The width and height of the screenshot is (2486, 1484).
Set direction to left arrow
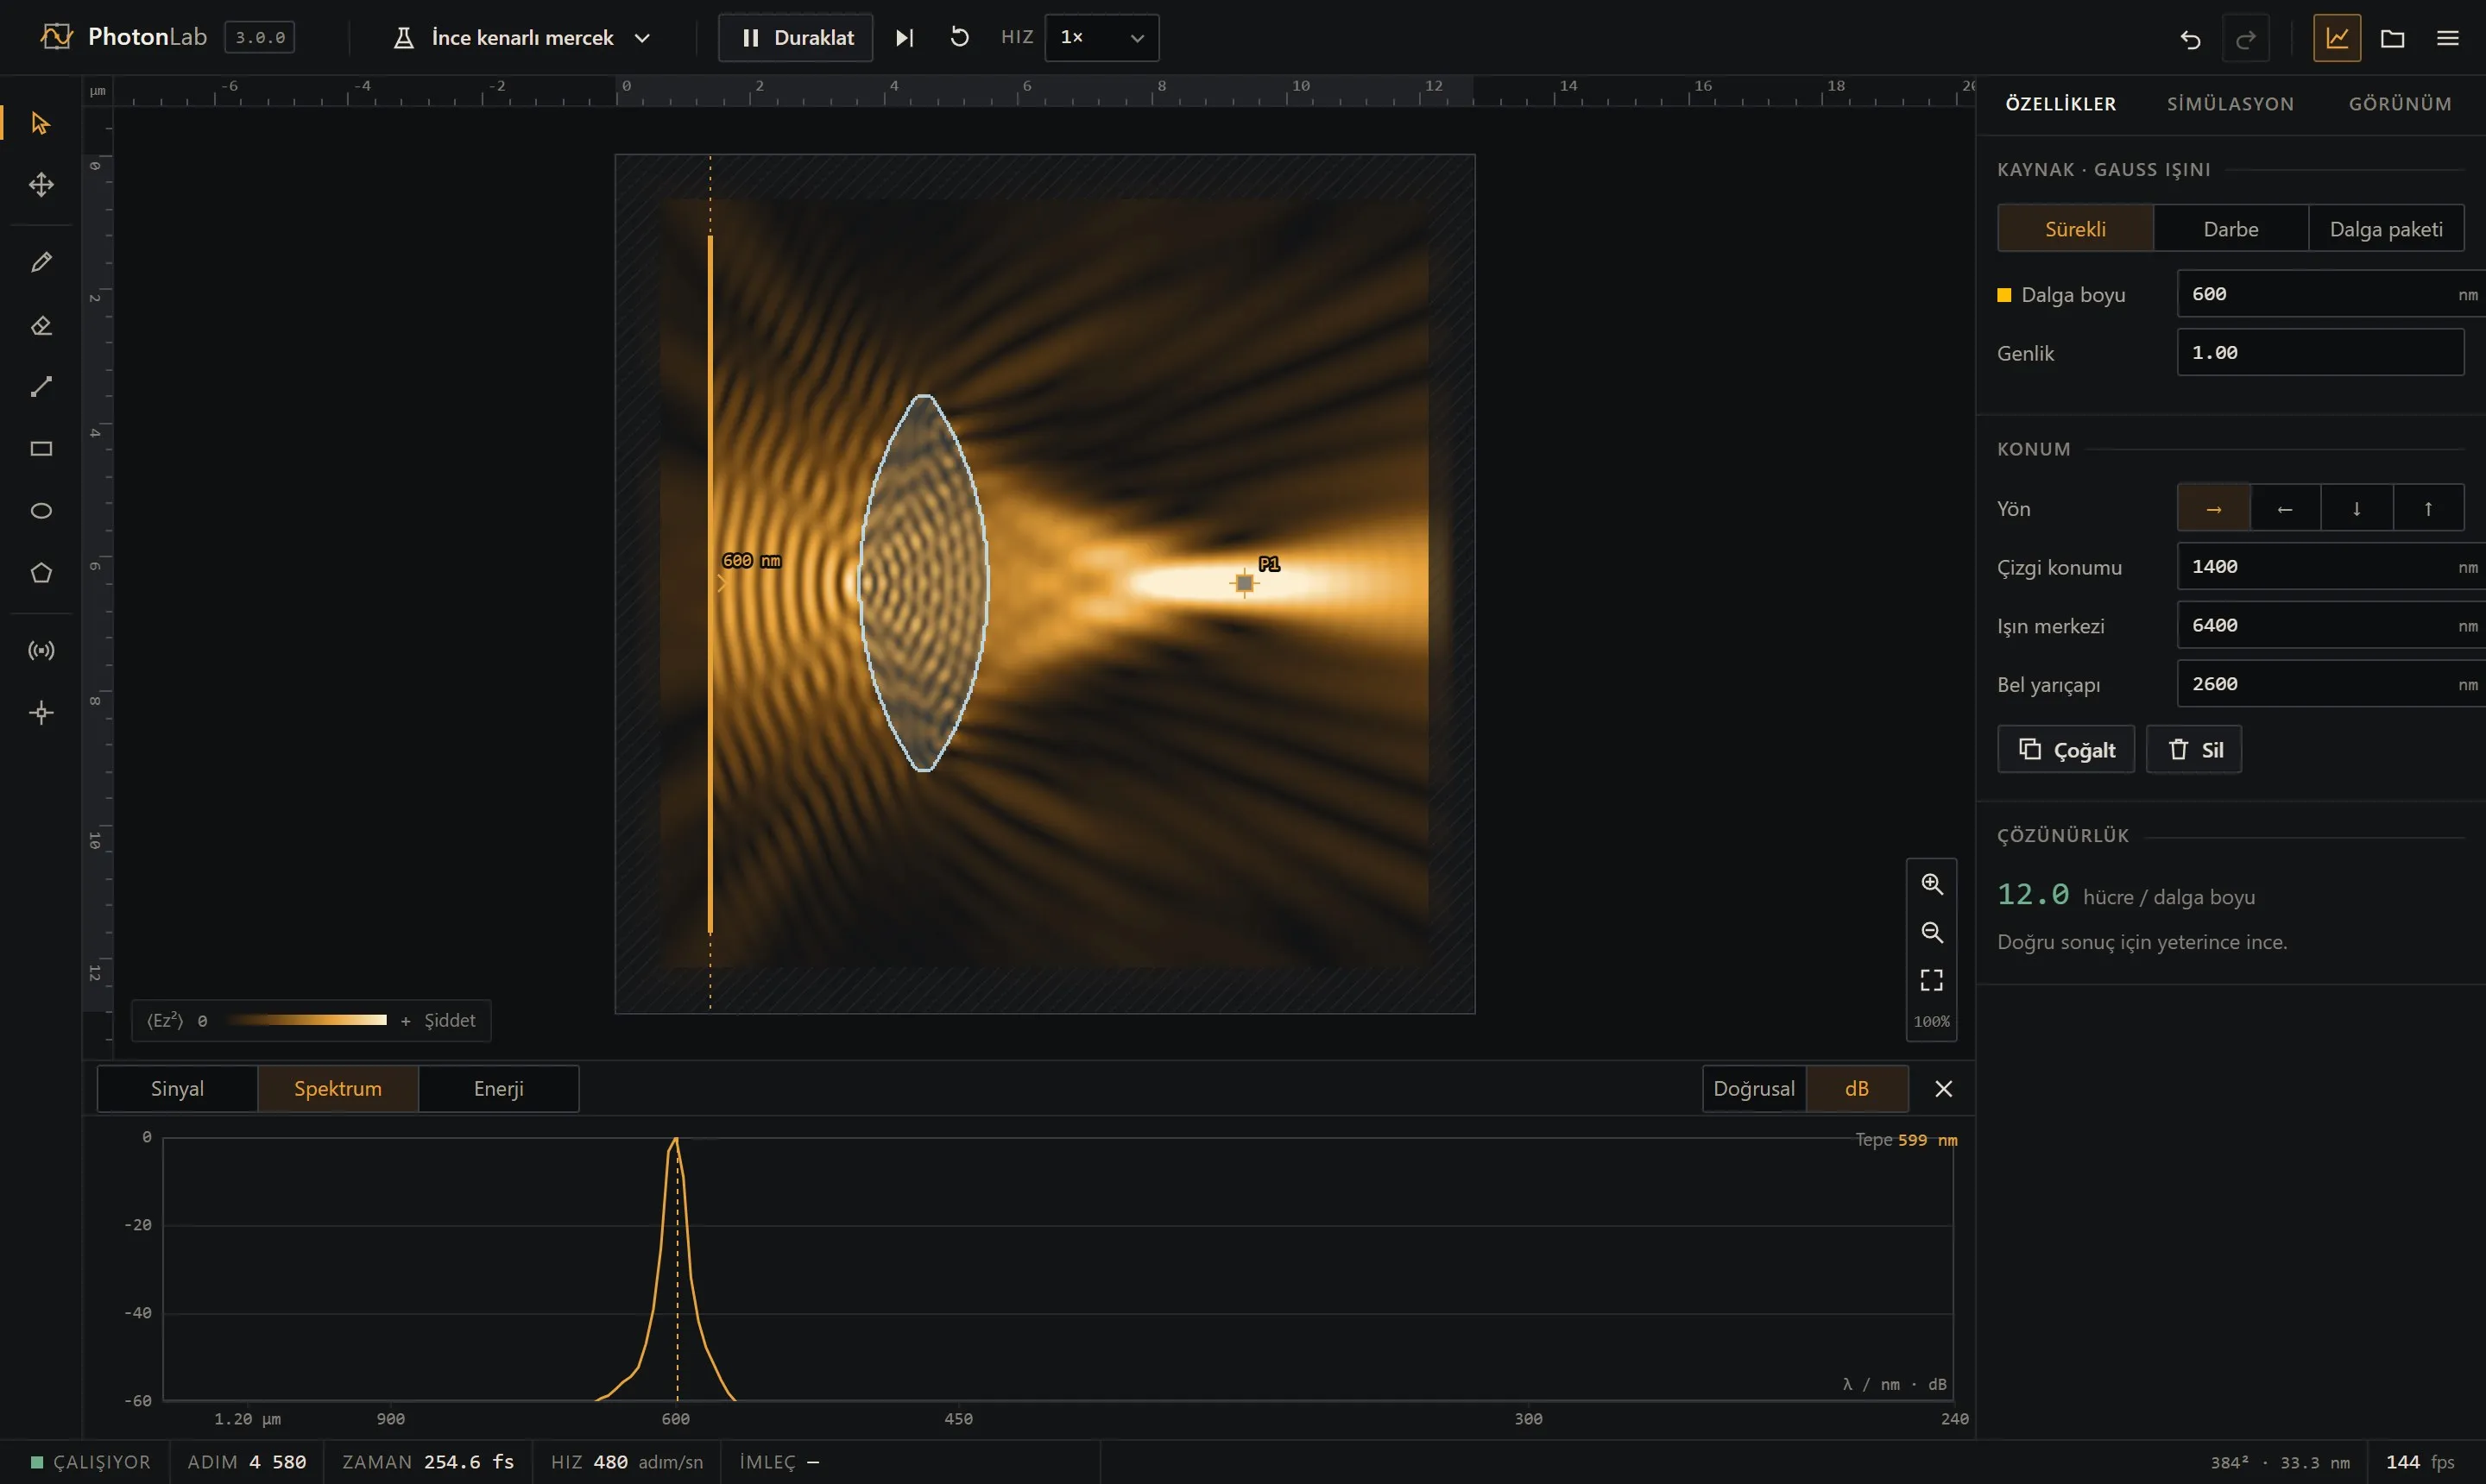coord(2285,509)
